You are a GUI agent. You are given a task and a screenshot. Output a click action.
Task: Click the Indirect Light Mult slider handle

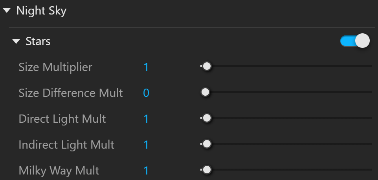pyautogui.click(x=207, y=144)
